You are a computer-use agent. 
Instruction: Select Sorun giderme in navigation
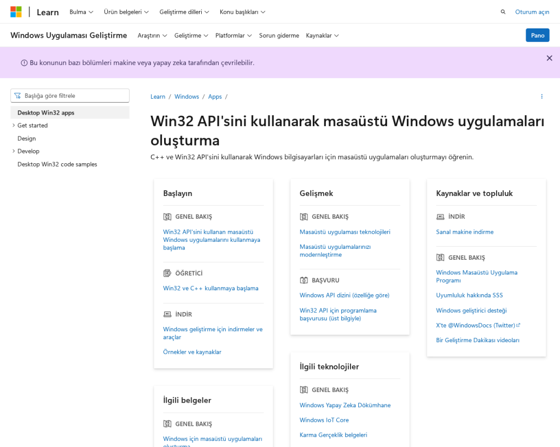point(279,35)
